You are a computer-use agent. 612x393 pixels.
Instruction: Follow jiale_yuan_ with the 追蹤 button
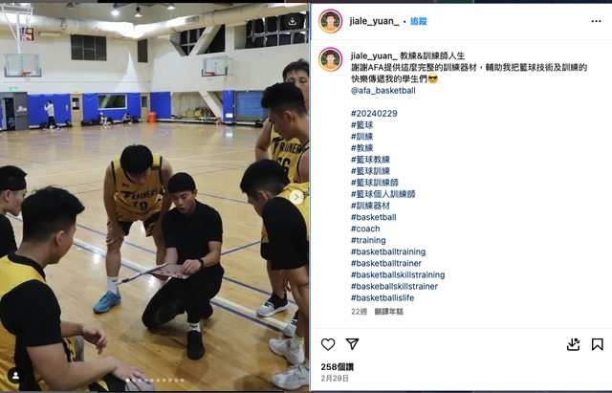(x=419, y=21)
